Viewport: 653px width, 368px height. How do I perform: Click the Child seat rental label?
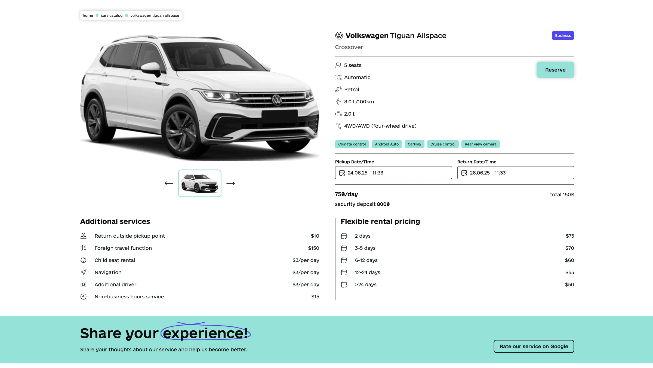(115, 260)
